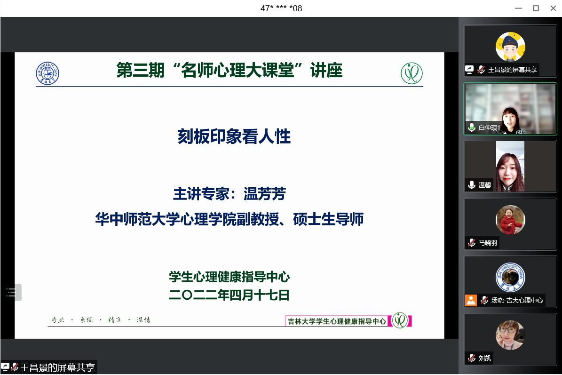Click 刘凯's muted microphone icon

(472, 358)
